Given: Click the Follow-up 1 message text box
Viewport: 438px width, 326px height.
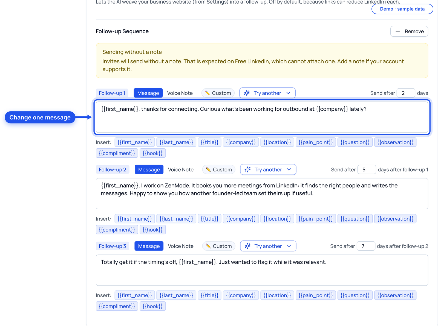Looking at the screenshot, I should point(262,117).
